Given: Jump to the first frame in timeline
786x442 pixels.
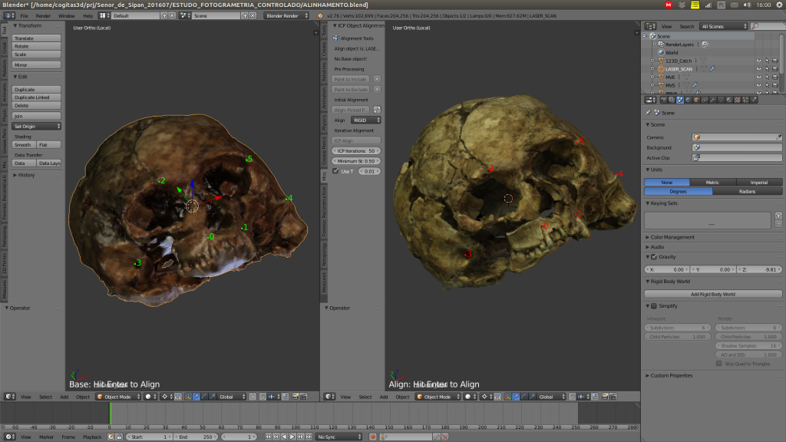Looking at the screenshot, I should click(268, 437).
